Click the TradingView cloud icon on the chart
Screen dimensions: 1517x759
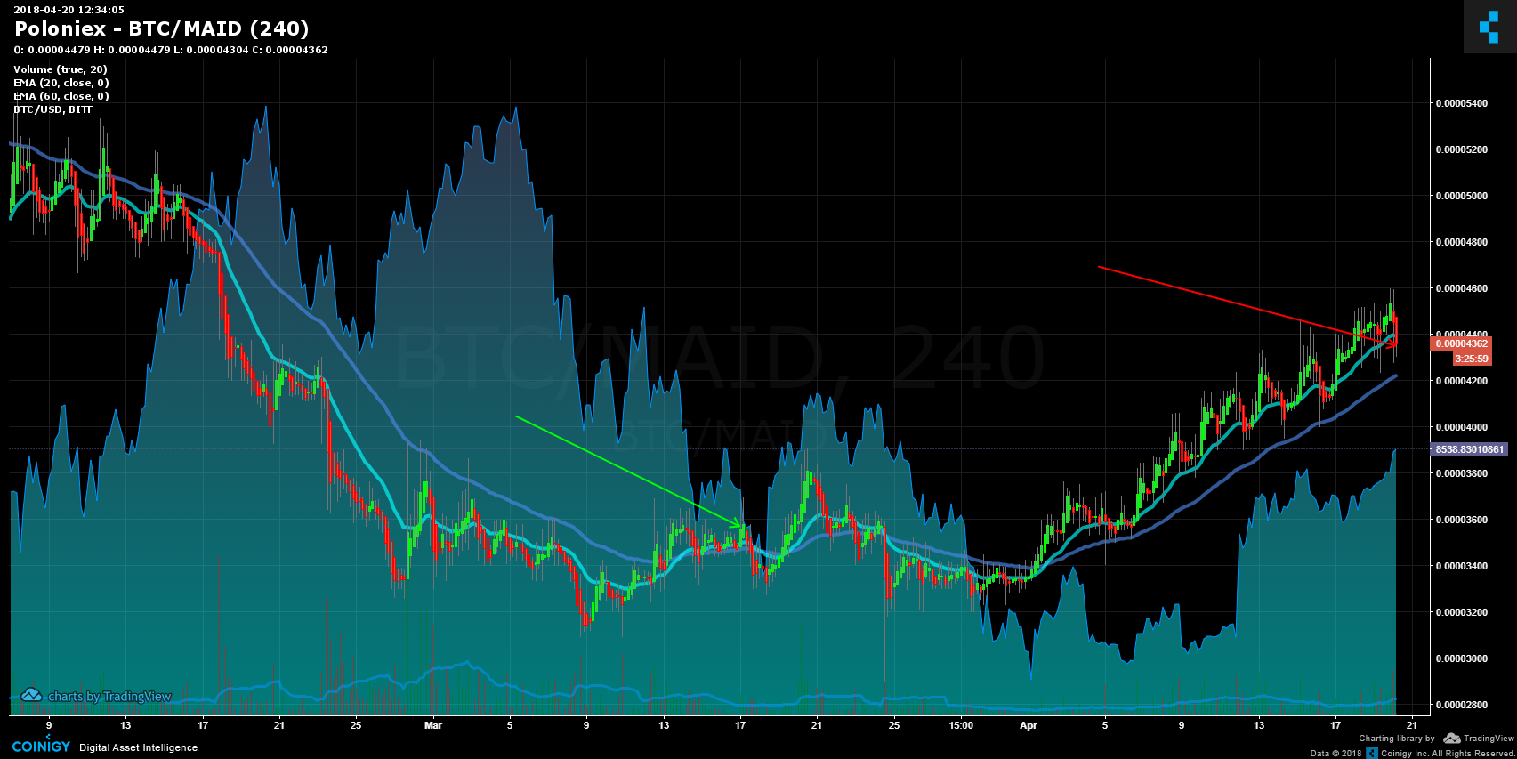[x=31, y=696]
